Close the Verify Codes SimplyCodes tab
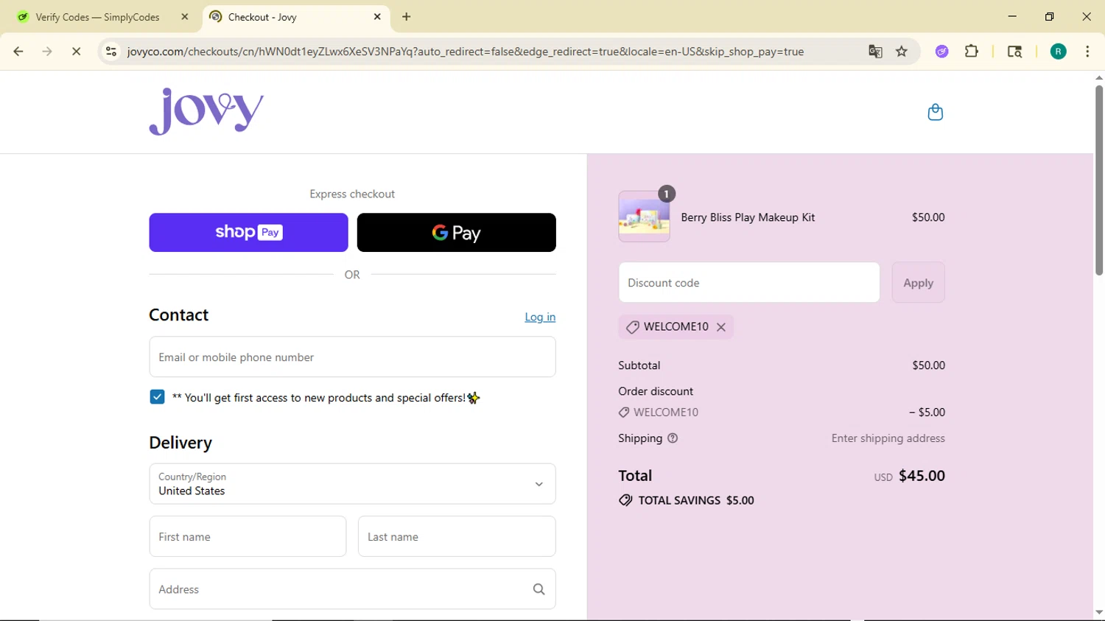 coord(185,17)
